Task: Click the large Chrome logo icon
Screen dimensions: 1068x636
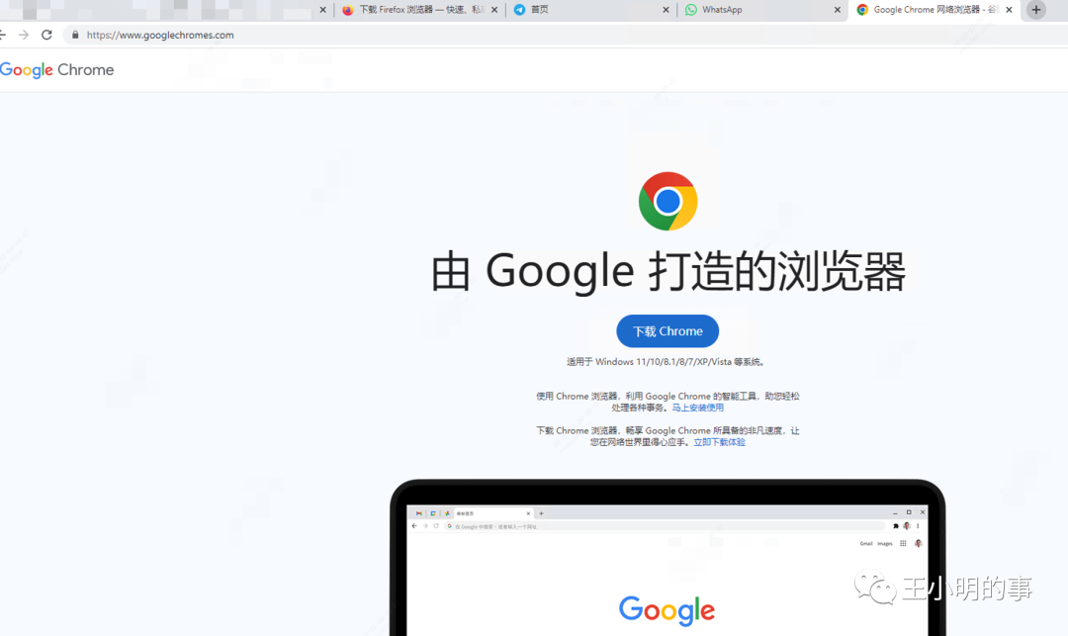Action: tap(667, 201)
